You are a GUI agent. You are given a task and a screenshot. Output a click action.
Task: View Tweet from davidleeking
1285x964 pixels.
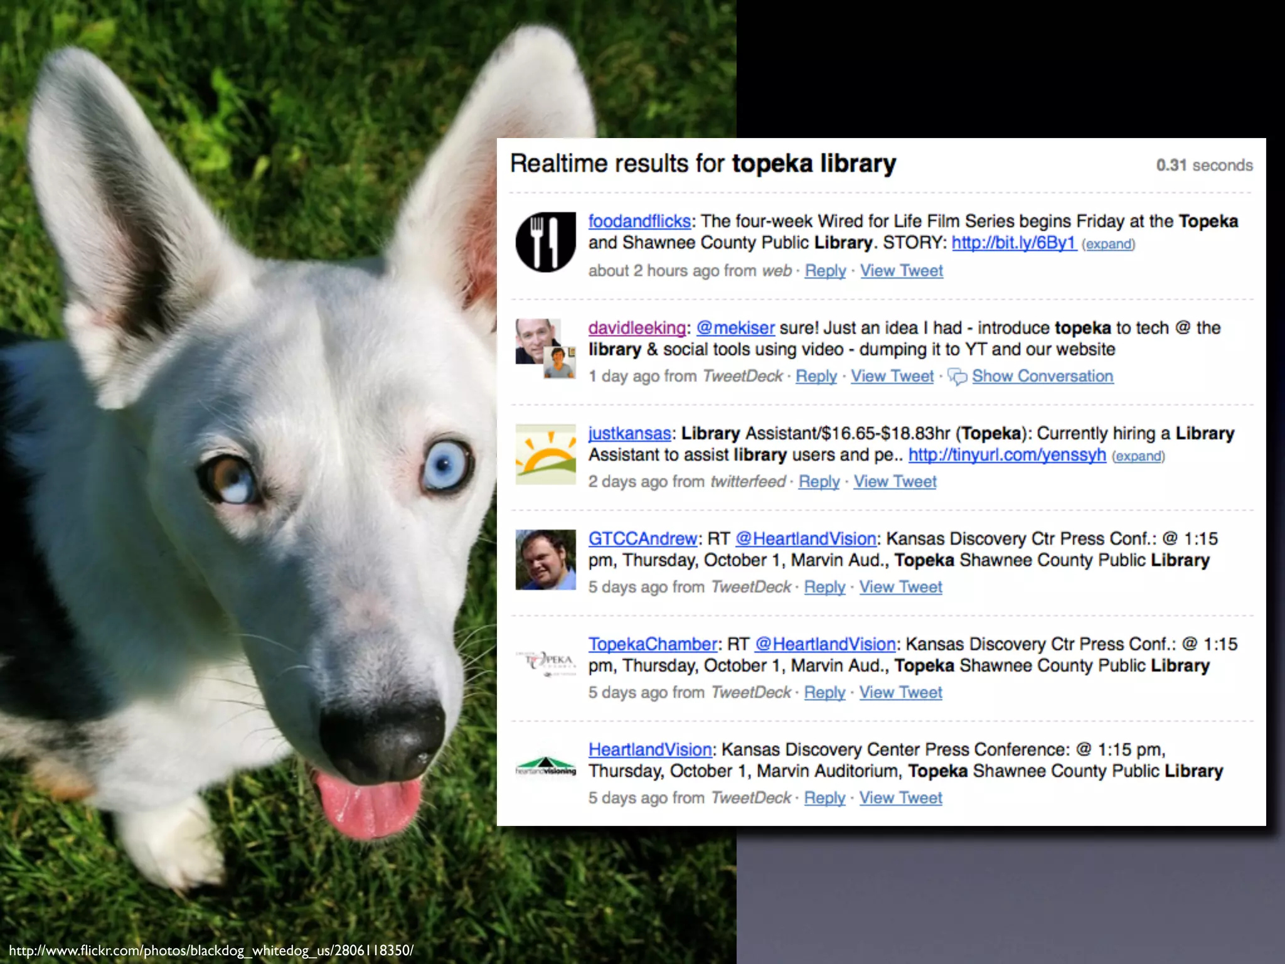point(892,377)
